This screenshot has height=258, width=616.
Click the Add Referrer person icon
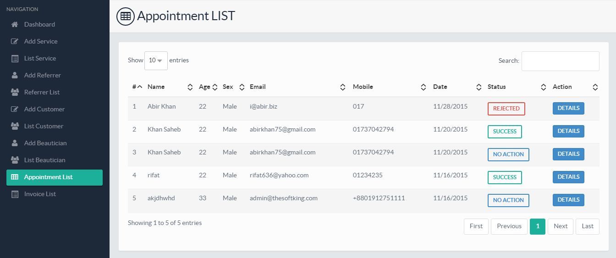pos(15,75)
